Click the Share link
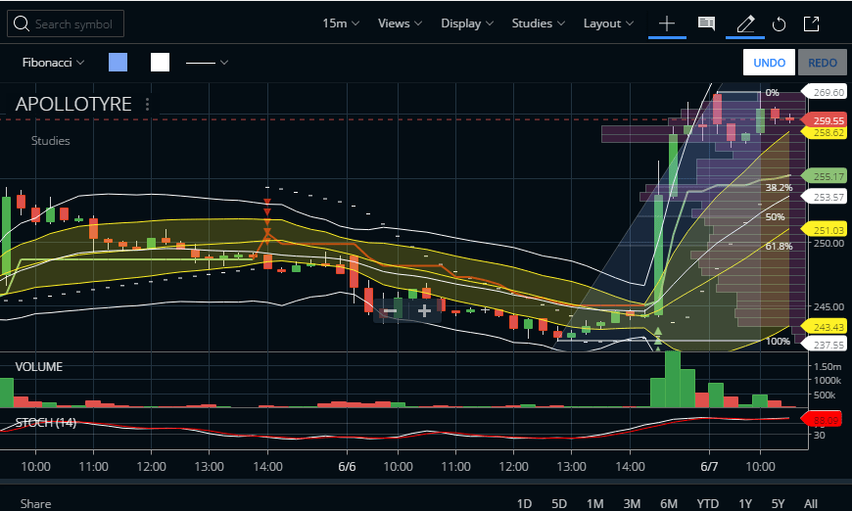 pos(36,504)
